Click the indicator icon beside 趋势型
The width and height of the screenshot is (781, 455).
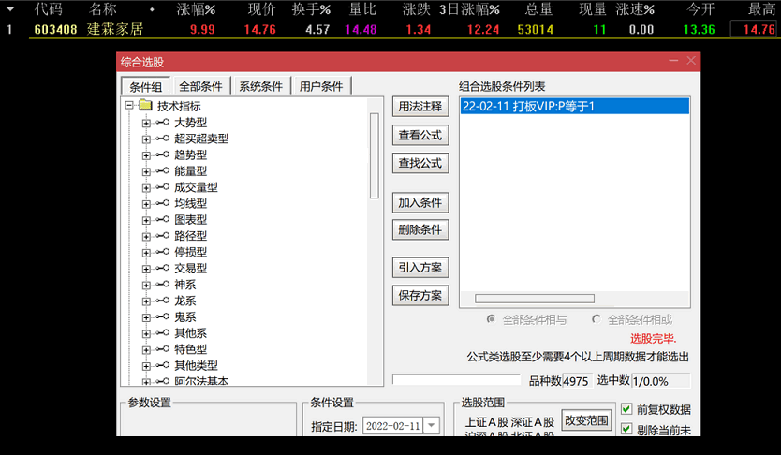click(162, 154)
